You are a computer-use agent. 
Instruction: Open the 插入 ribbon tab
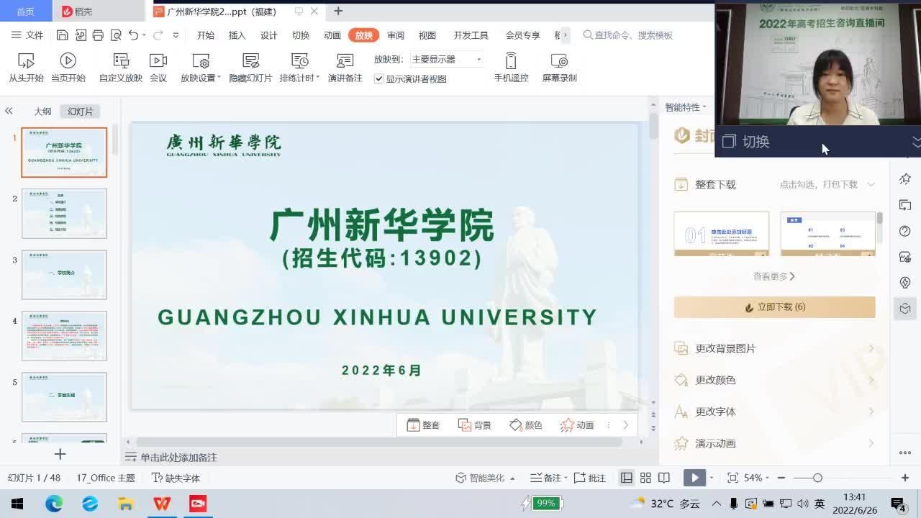click(237, 35)
